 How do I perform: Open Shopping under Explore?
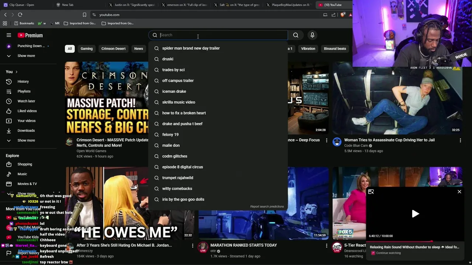click(x=25, y=164)
